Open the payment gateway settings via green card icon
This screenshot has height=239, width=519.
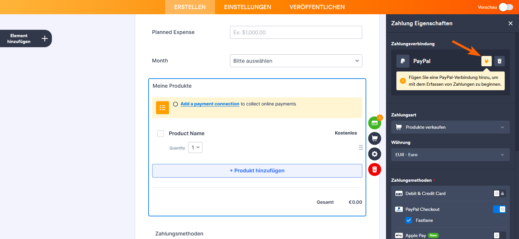pos(374,123)
